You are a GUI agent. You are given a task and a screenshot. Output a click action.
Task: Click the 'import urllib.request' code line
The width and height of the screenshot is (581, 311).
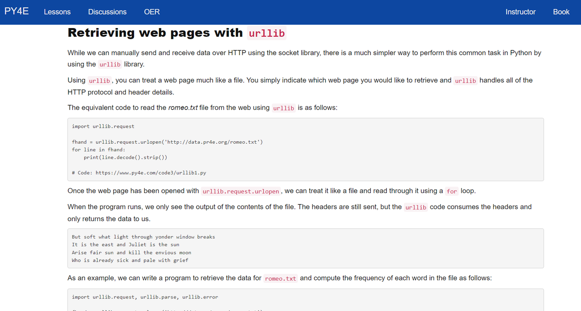(x=103, y=126)
